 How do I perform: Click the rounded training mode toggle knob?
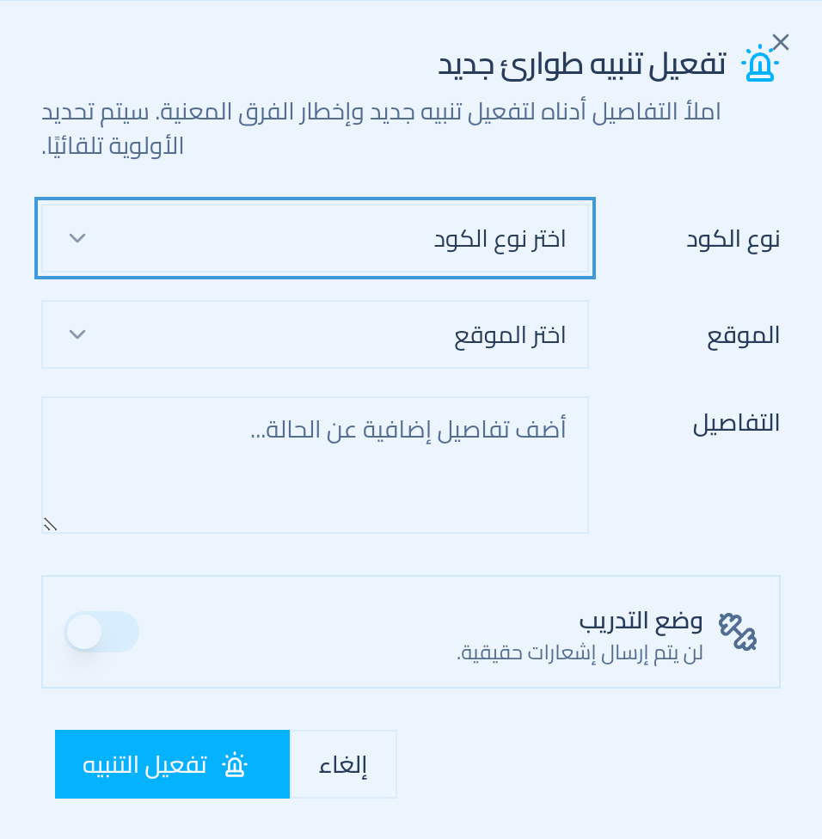click(x=84, y=632)
